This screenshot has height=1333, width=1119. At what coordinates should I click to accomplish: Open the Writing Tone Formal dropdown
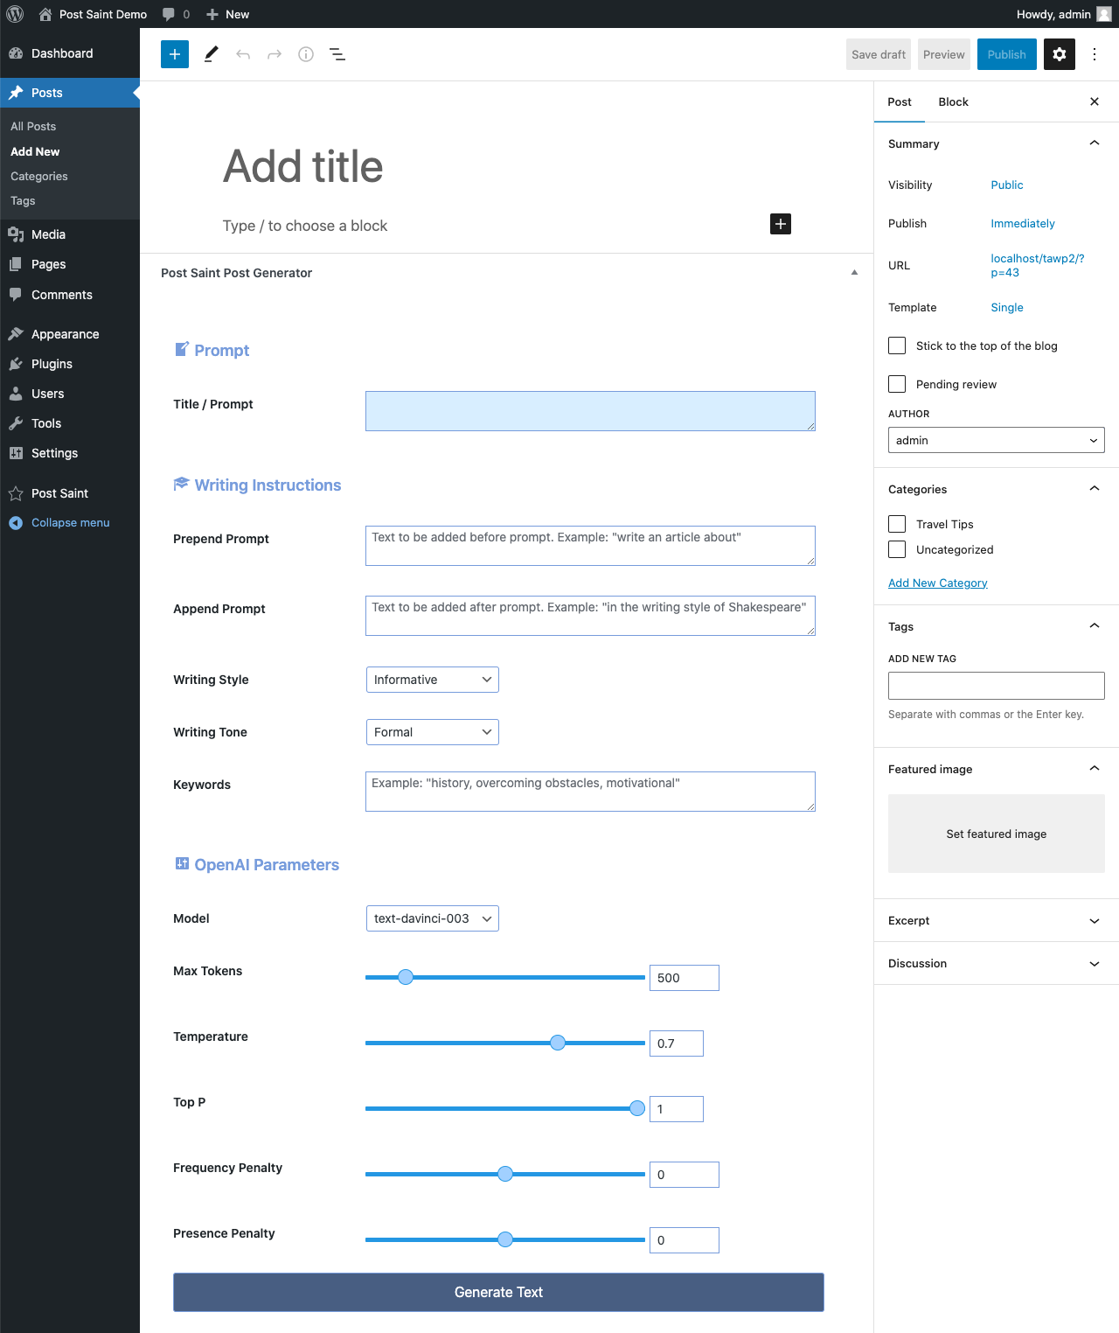pos(433,732)
